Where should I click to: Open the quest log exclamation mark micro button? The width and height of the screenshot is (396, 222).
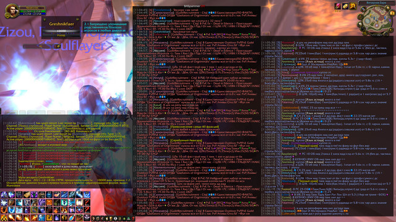coord(115,219)
